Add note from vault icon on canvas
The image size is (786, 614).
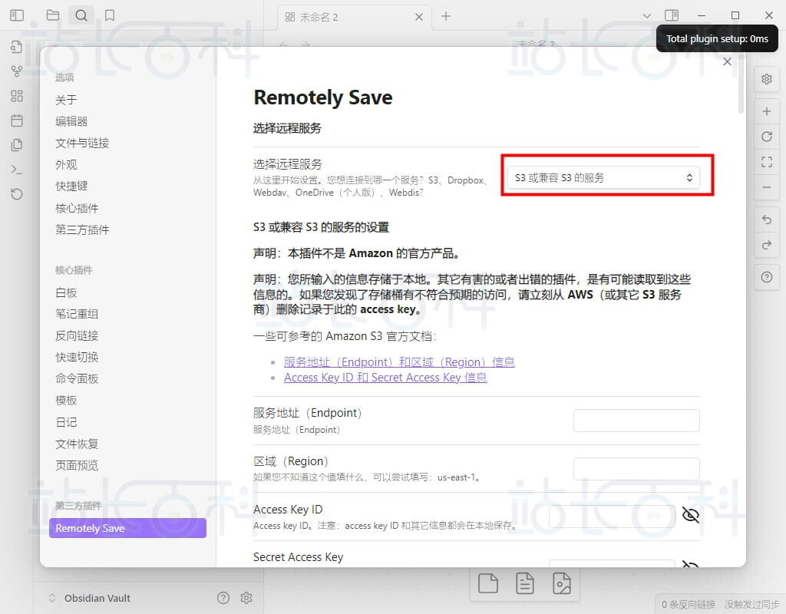(525, 583)
